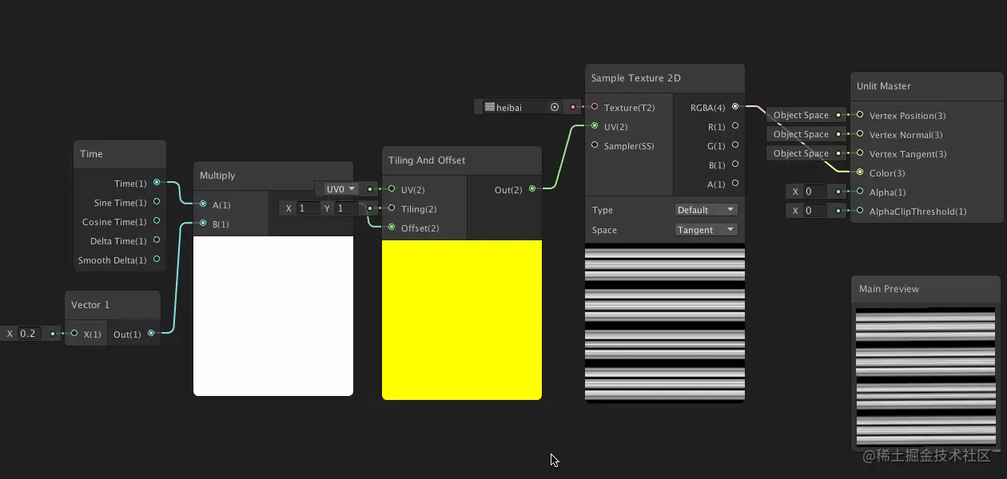
Task: Click Tiling And Offset Out(2) output port
Action: click(532, 189)
